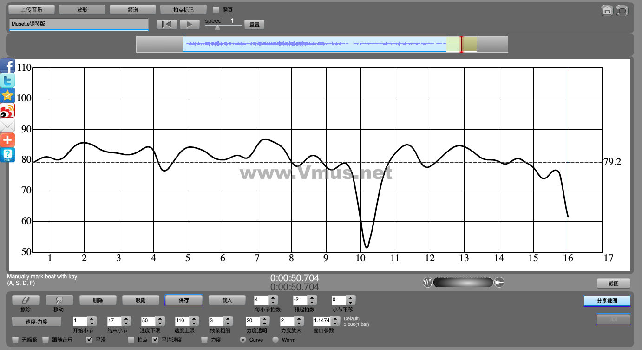This screenshot has height=350, width=642.
Task: Enable the 翻页 page-flip checkbox
Action: point(216,9)
